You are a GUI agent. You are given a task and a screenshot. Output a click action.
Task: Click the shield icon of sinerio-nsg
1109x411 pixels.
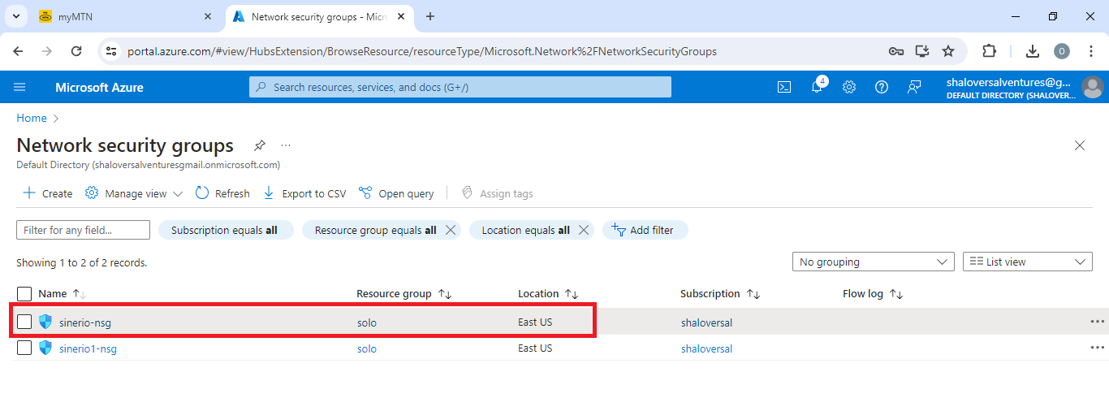(x=45, y=322)
